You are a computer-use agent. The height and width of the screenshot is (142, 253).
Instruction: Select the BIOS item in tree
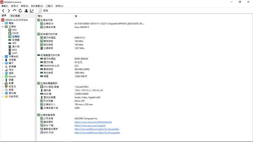coord(14,50)
